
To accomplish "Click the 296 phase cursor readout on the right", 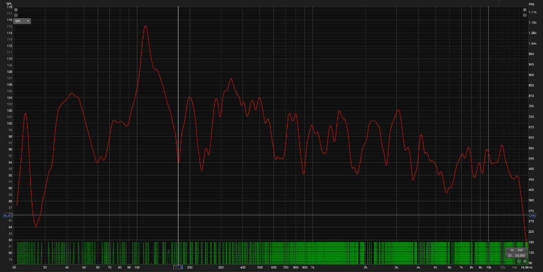I will point(532,215).
